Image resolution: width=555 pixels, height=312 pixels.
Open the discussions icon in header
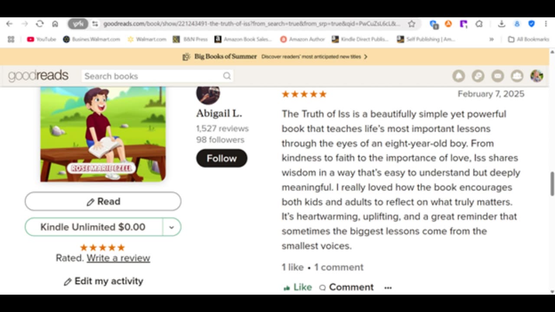[478, 76]
